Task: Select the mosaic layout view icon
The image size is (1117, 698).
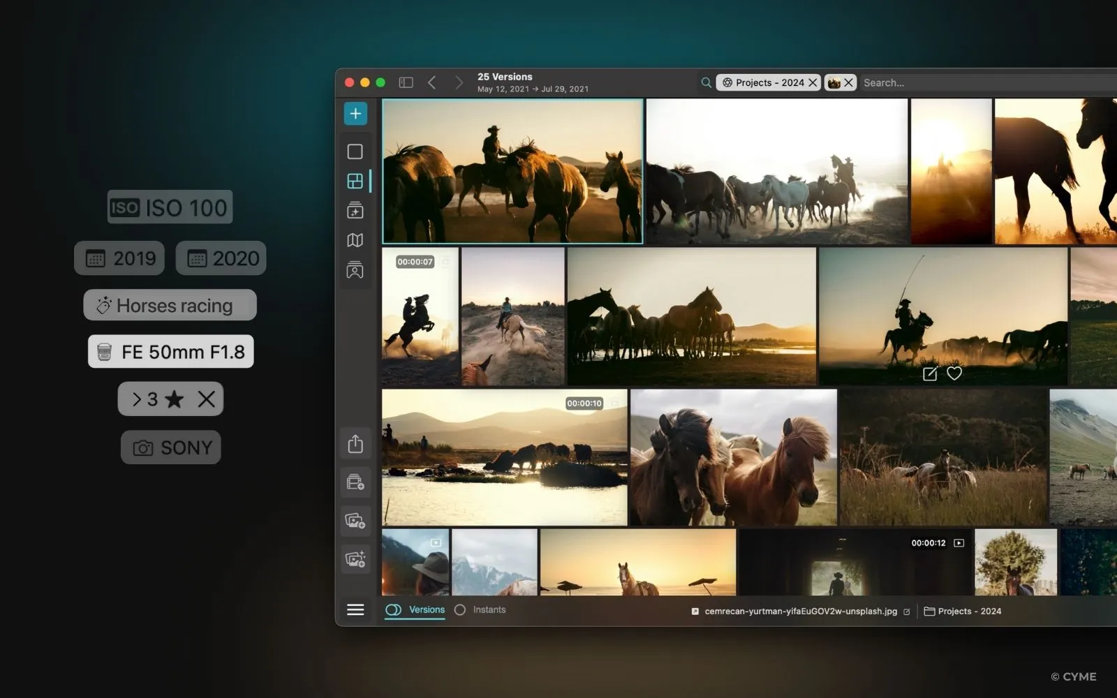Action: (x=355, y=180)
